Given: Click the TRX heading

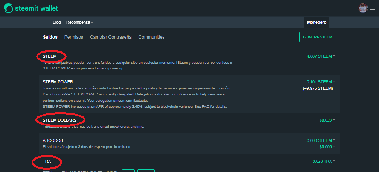Looking at the screenshot, I should tap(47, 161).
